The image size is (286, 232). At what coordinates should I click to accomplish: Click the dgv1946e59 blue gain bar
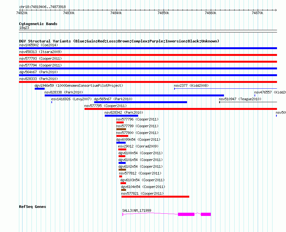coord(40,89)
